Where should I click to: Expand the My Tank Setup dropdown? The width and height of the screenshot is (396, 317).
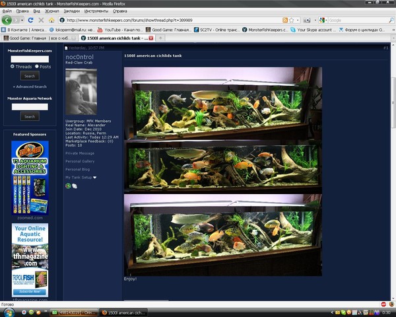coord(94,178)
